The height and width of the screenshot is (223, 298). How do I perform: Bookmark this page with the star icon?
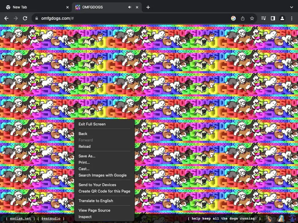coord(252,18)
